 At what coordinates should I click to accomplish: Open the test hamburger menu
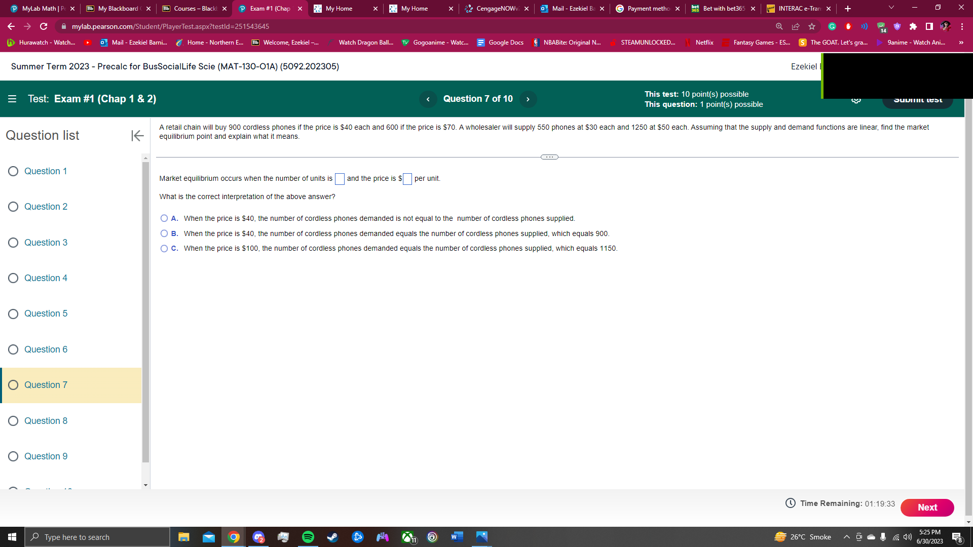(12, 99)
